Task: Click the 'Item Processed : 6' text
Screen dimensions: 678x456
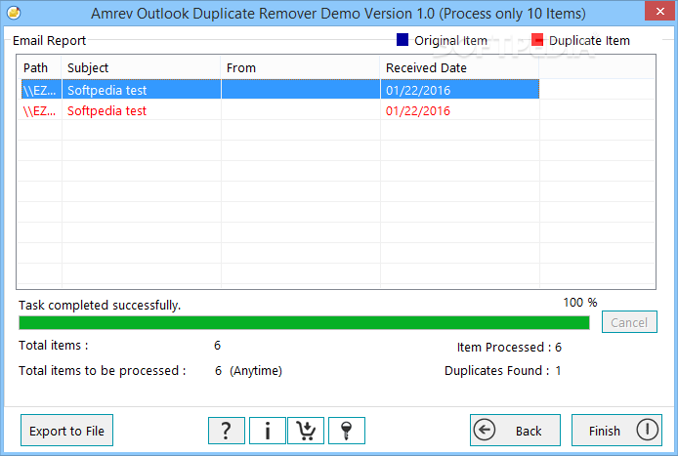Action: [509, 347]
